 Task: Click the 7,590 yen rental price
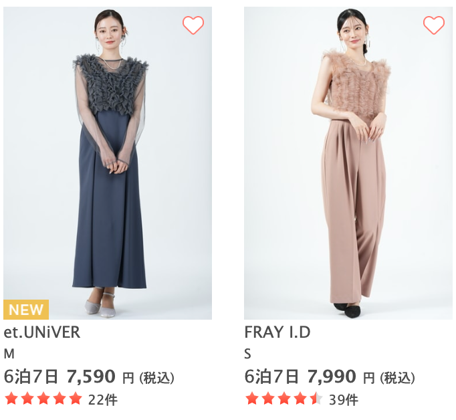click(x=91, y=377)
